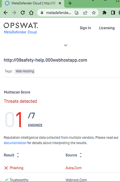Share this page via share icon
The width and height of the screenshot is (120, 182).
click(x=85, y=13)
